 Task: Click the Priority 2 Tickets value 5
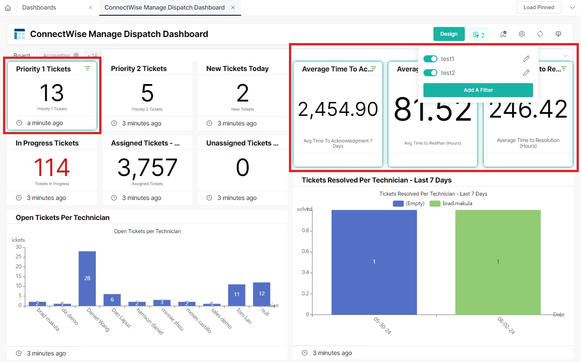[x=147, y=93]
